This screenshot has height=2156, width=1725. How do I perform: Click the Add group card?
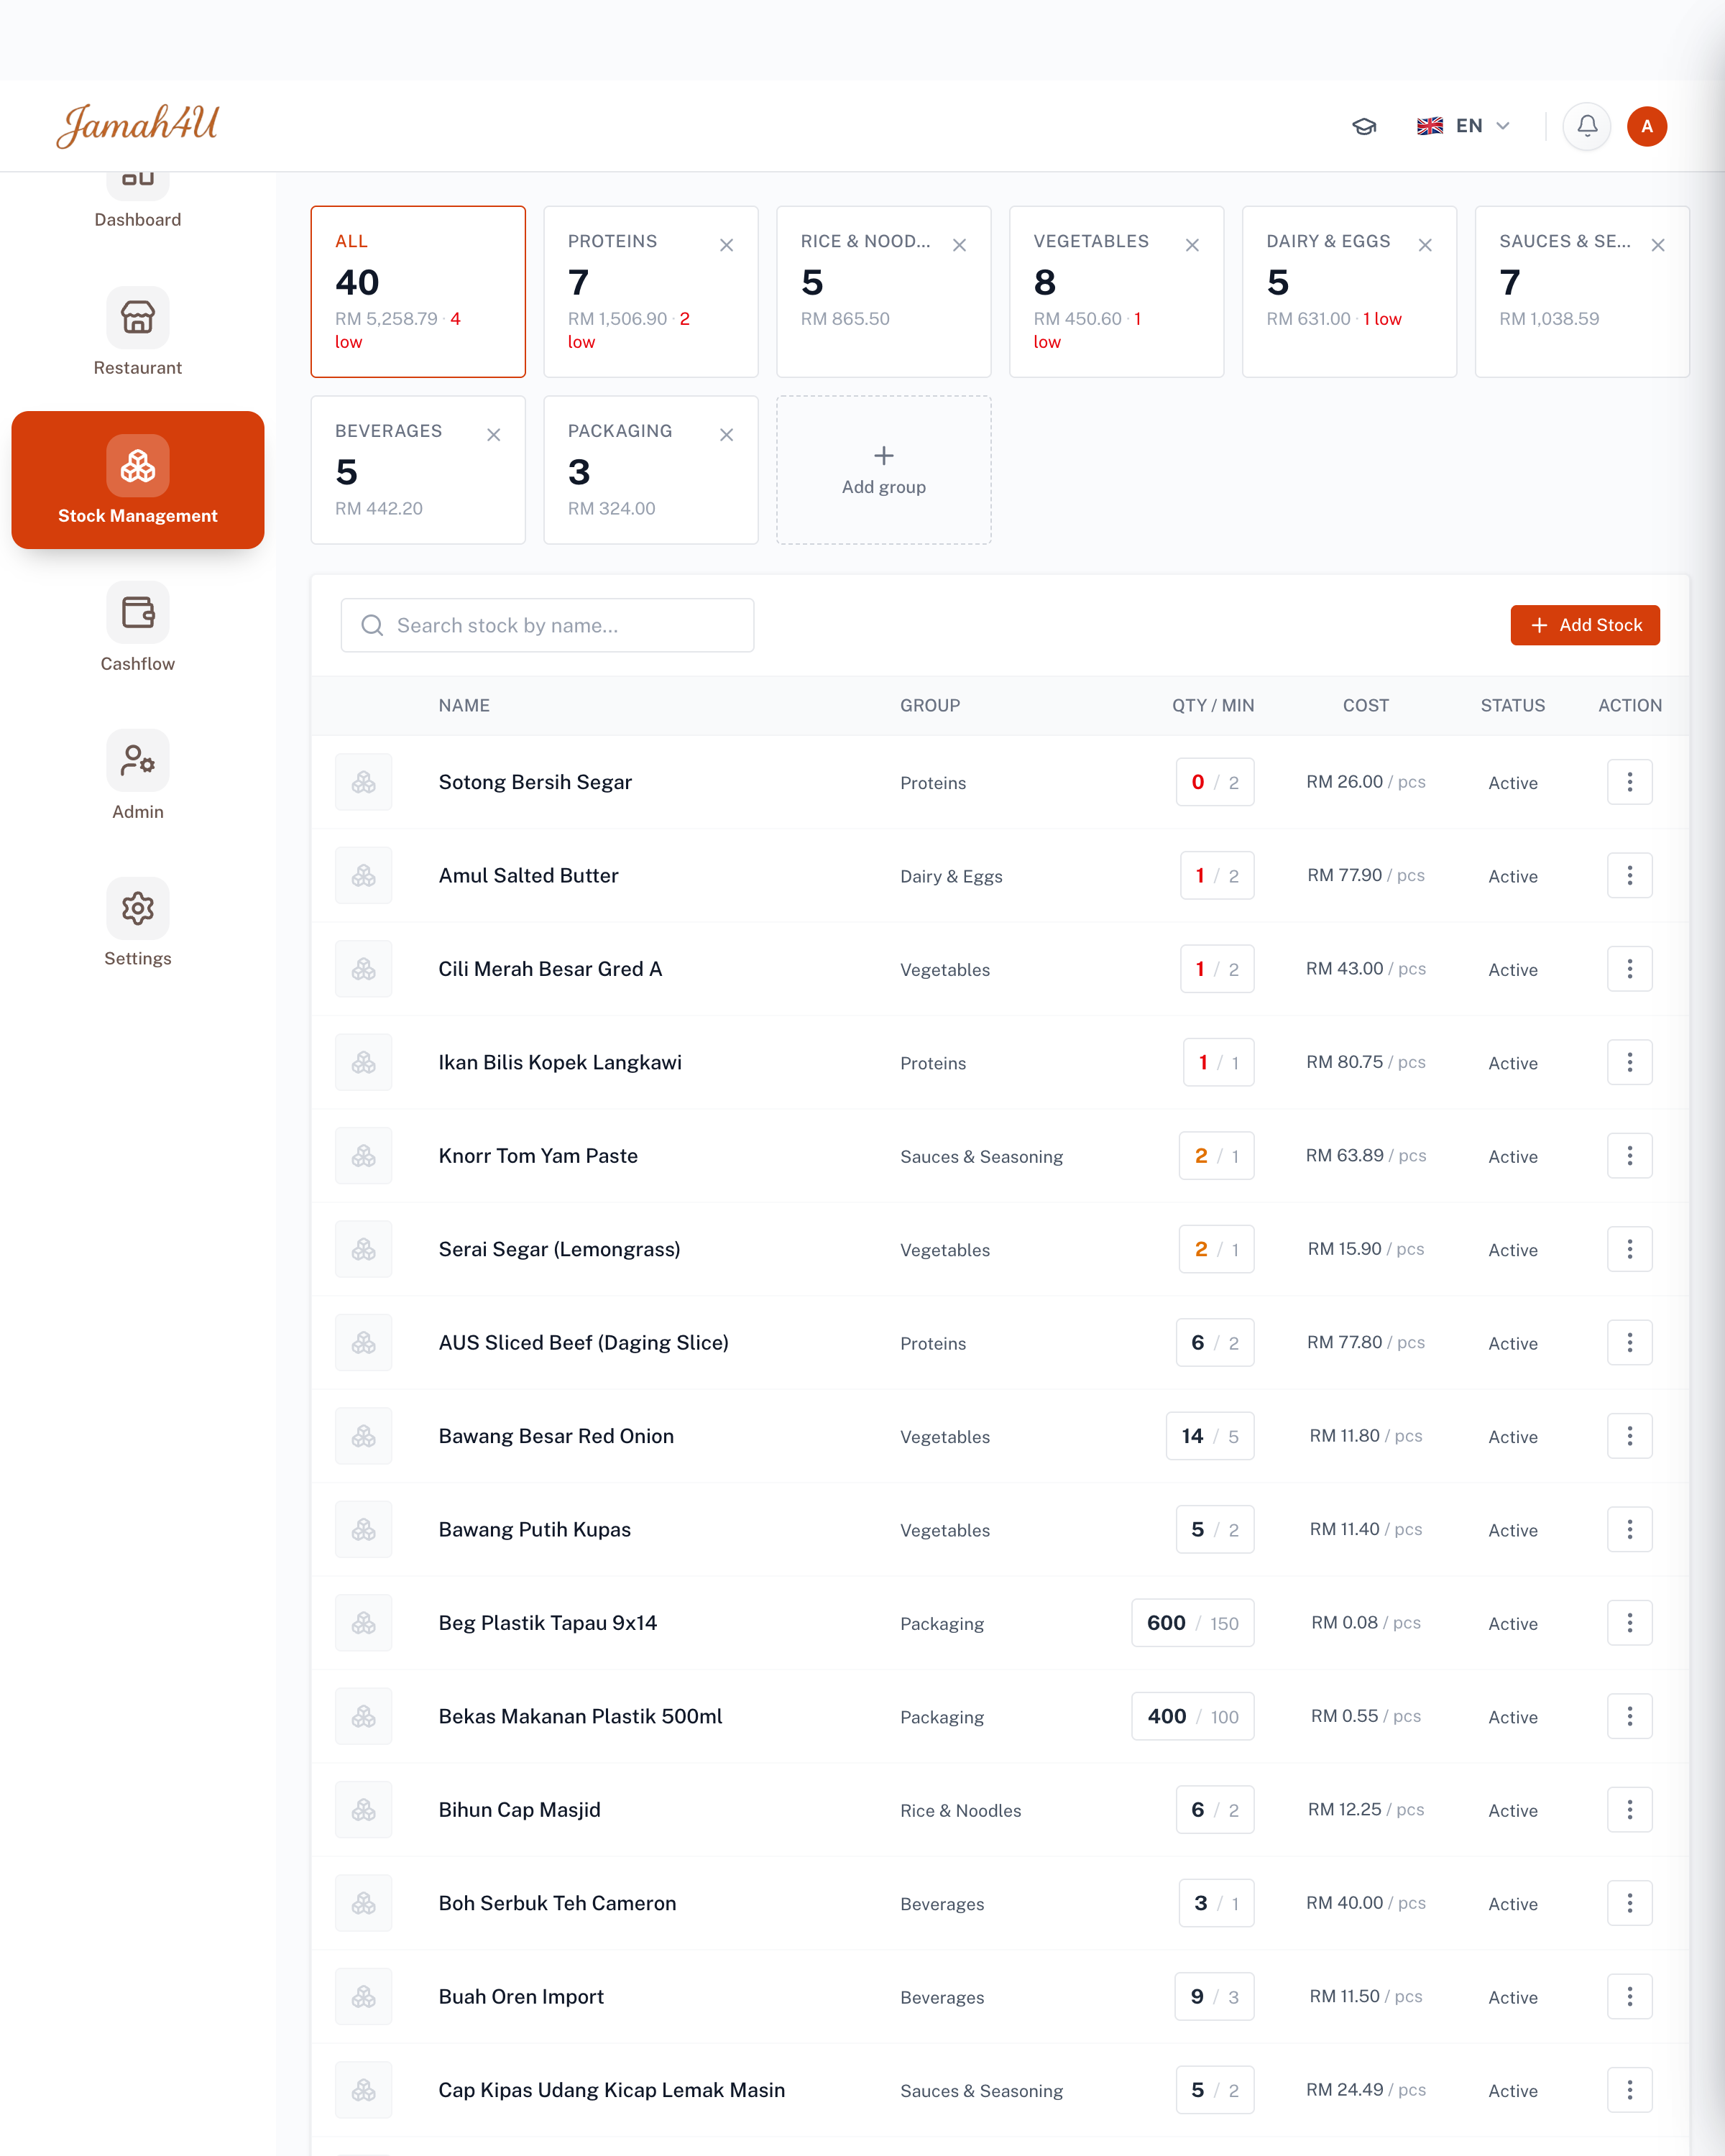(x=884, y=470)
